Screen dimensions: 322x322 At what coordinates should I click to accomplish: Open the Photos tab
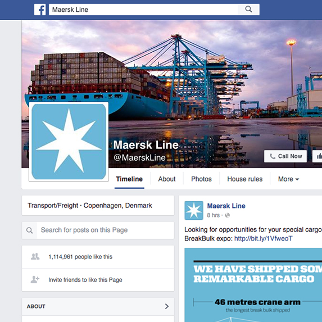[x=201, y=179]
